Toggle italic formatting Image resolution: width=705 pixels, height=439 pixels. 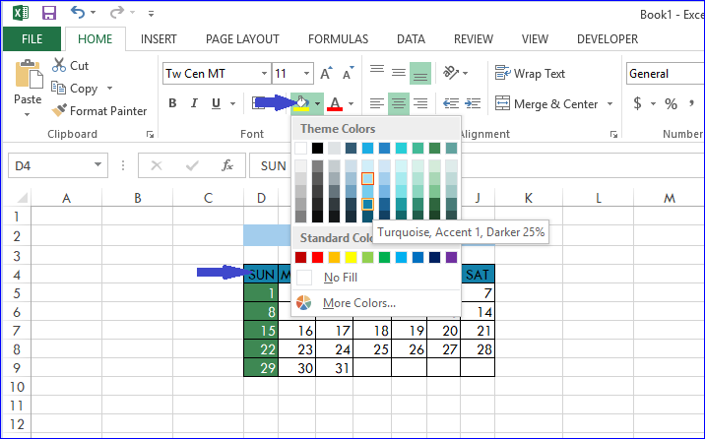194,103
